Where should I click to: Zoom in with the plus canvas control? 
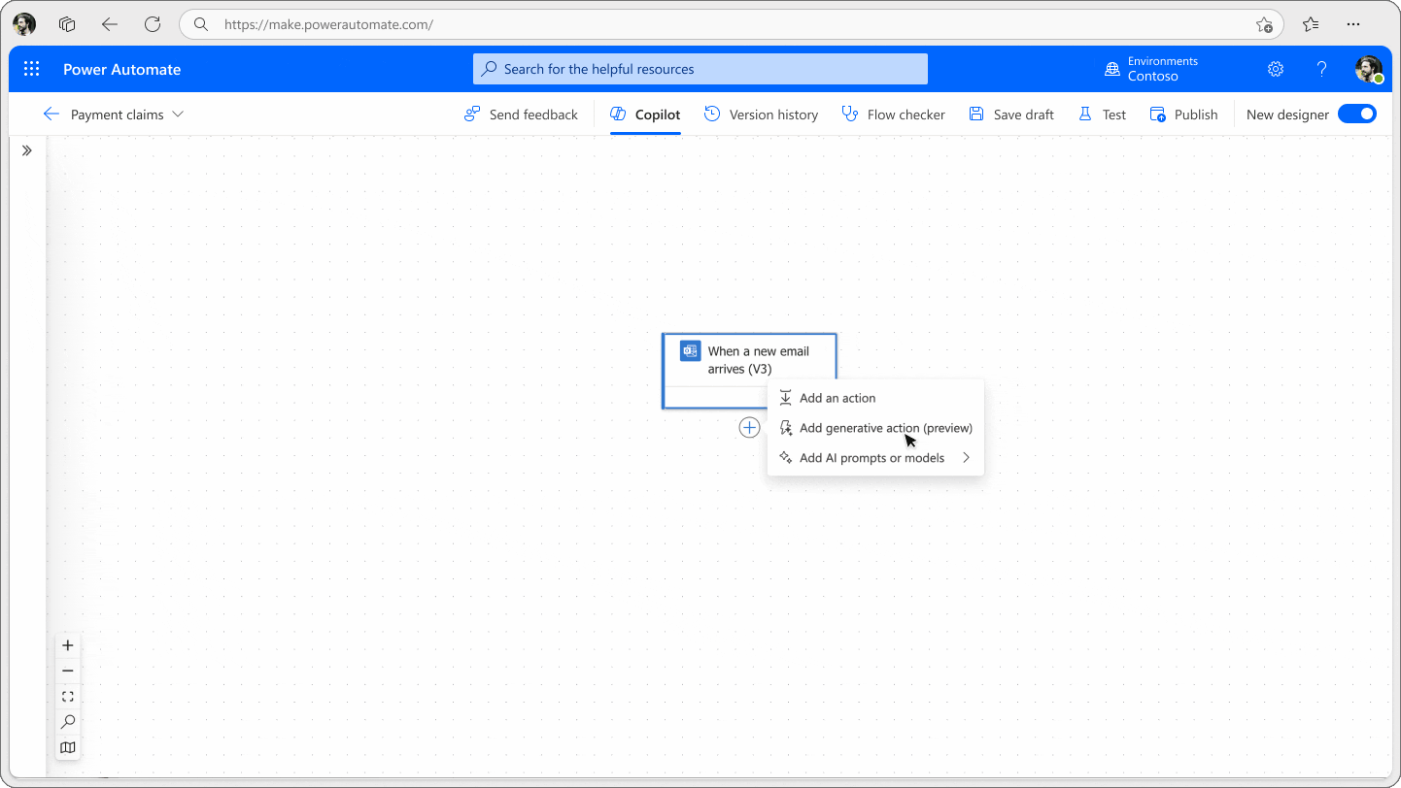(68, 644)
